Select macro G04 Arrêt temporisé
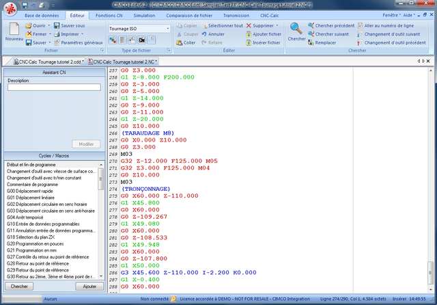437x305 pixels. [25, 217]
